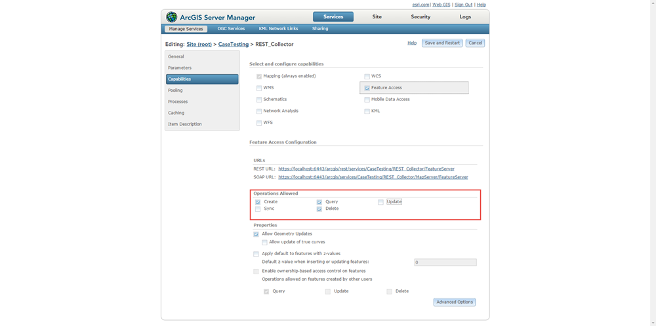Select Sharing subtab
Viewport: 656px width, 326px height.
point(320,29)
